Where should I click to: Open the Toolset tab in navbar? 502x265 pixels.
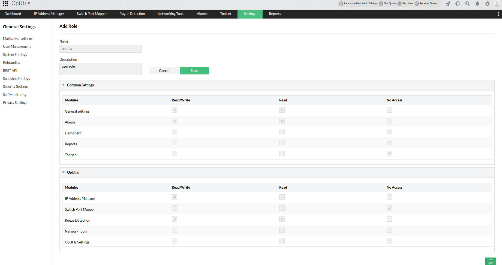point(226,14)
